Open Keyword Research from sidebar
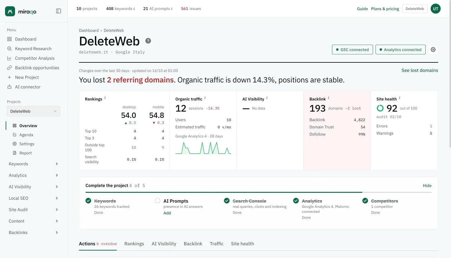 pyautogui.click(x=34, y=49)
